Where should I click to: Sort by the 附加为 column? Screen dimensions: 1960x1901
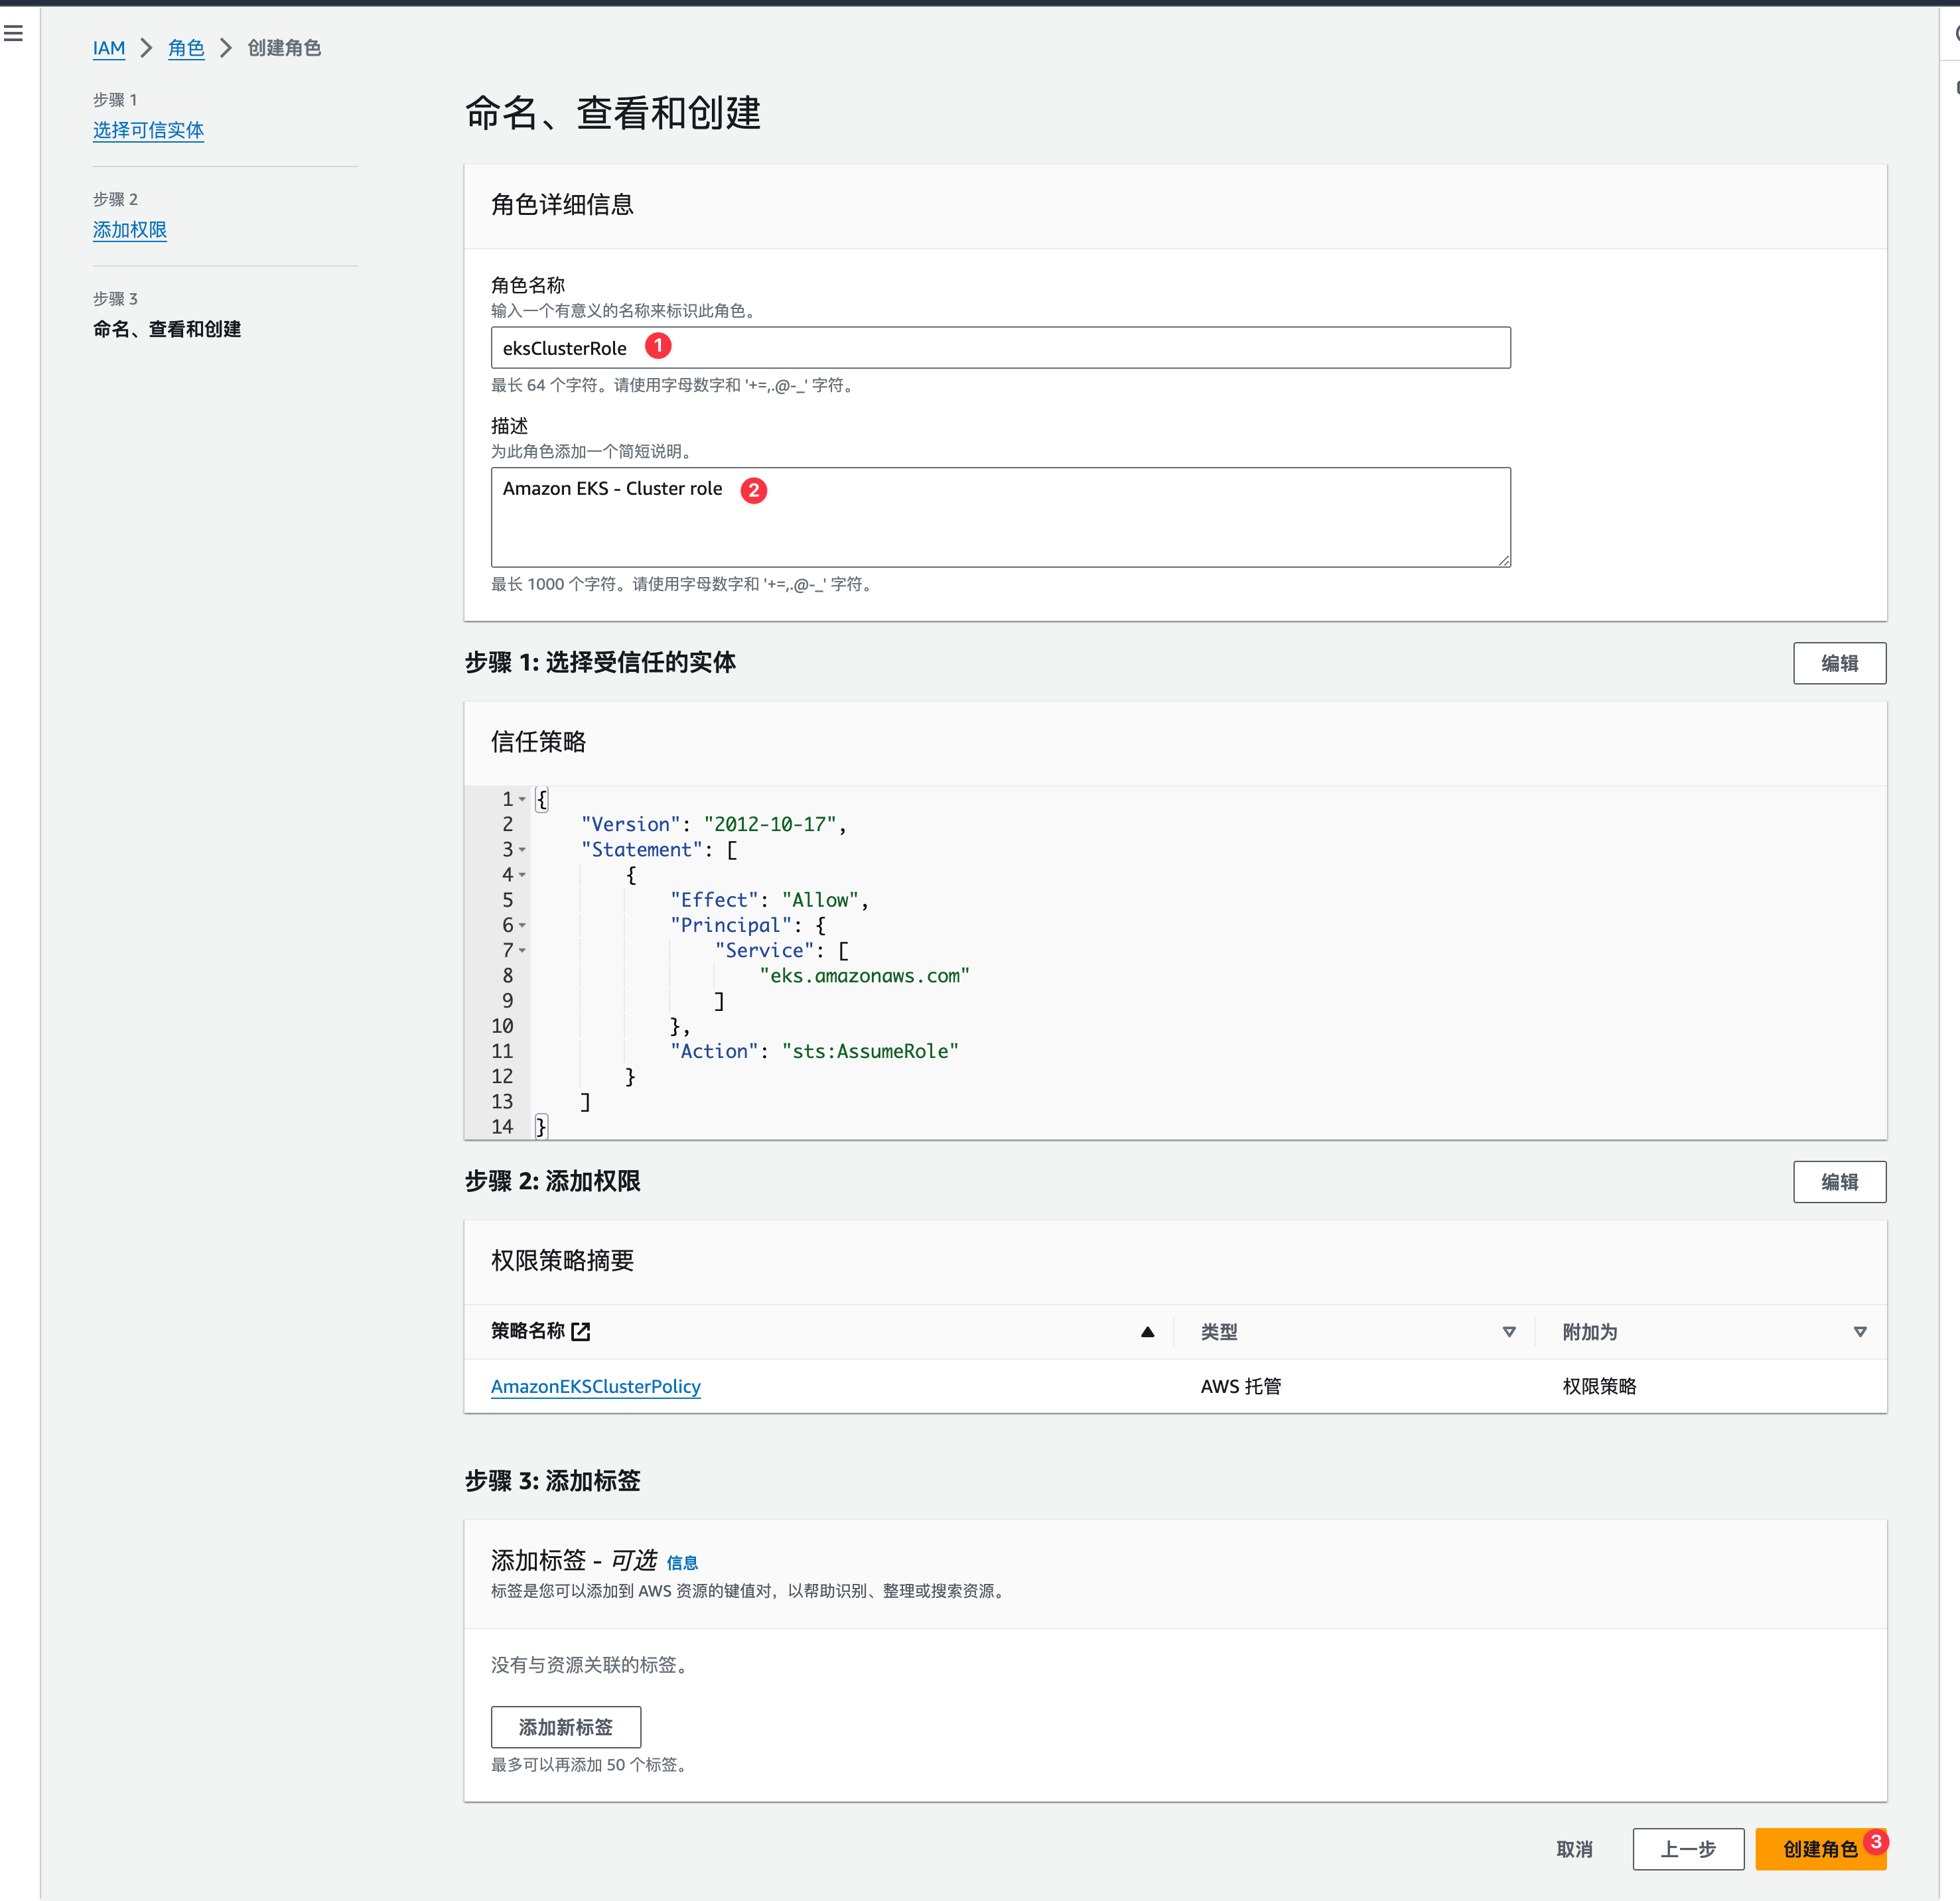(1860, 1333)
